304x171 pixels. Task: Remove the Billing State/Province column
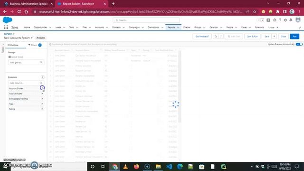[42, 99]
